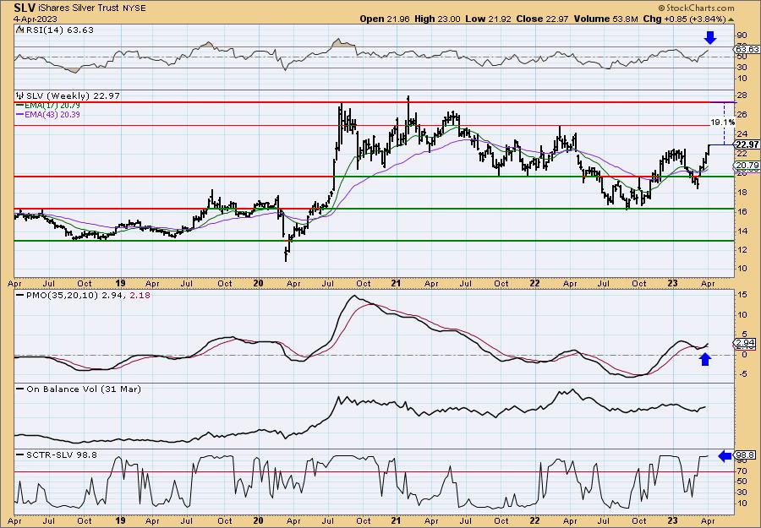Click the line marker before On Balance Vol
Image resolution: width=761 pixels, height=528 pixels.
coord(20,389)
